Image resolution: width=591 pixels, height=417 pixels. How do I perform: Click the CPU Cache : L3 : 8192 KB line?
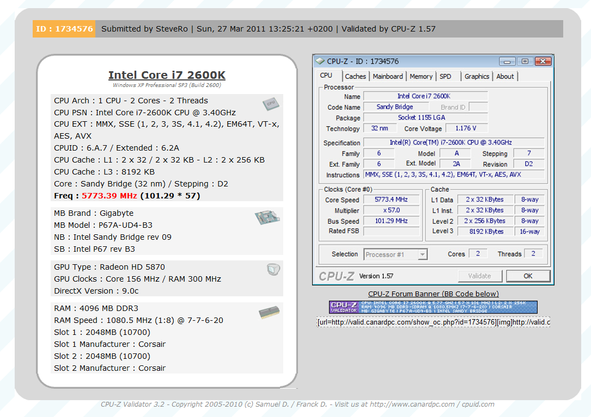click(104, 172)
